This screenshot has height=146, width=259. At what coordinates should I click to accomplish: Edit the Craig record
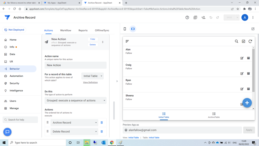tap(242, 74)
